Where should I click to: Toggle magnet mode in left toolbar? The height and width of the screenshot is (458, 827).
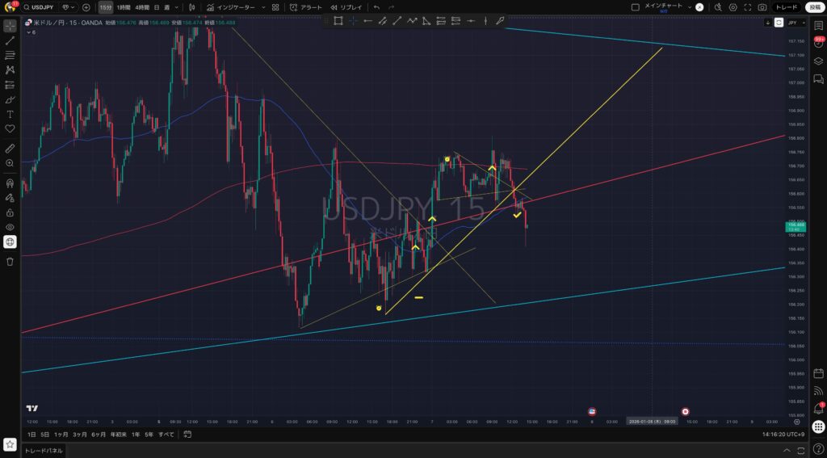pyautogui.click(x=10, y=183)
